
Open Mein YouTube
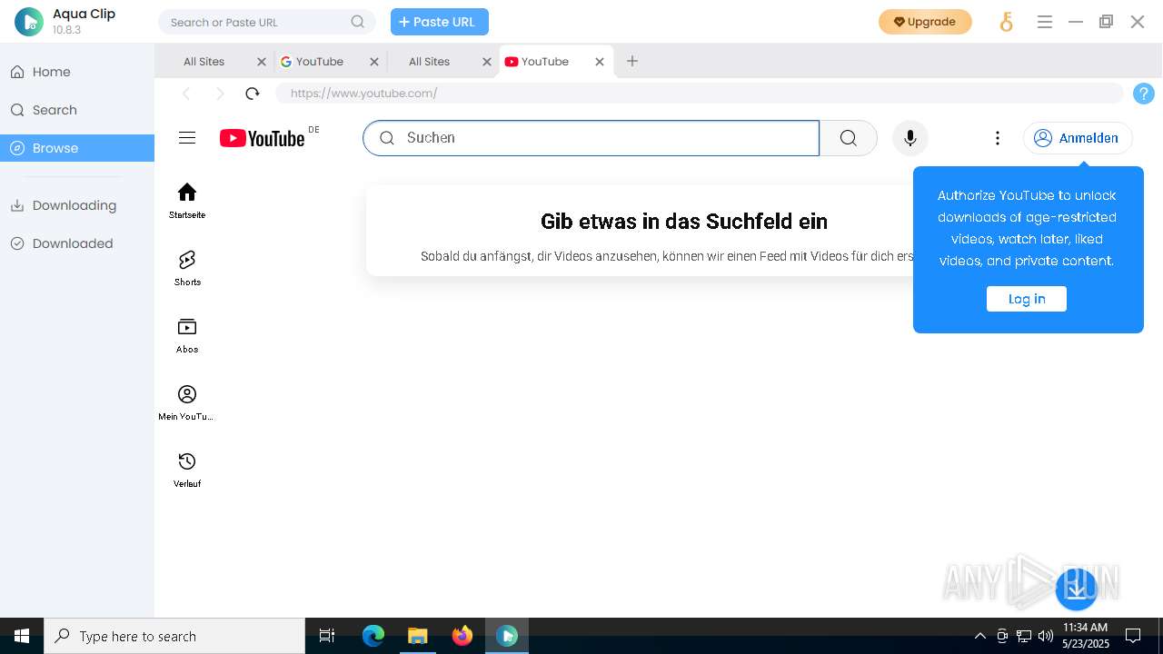point(187,402)
